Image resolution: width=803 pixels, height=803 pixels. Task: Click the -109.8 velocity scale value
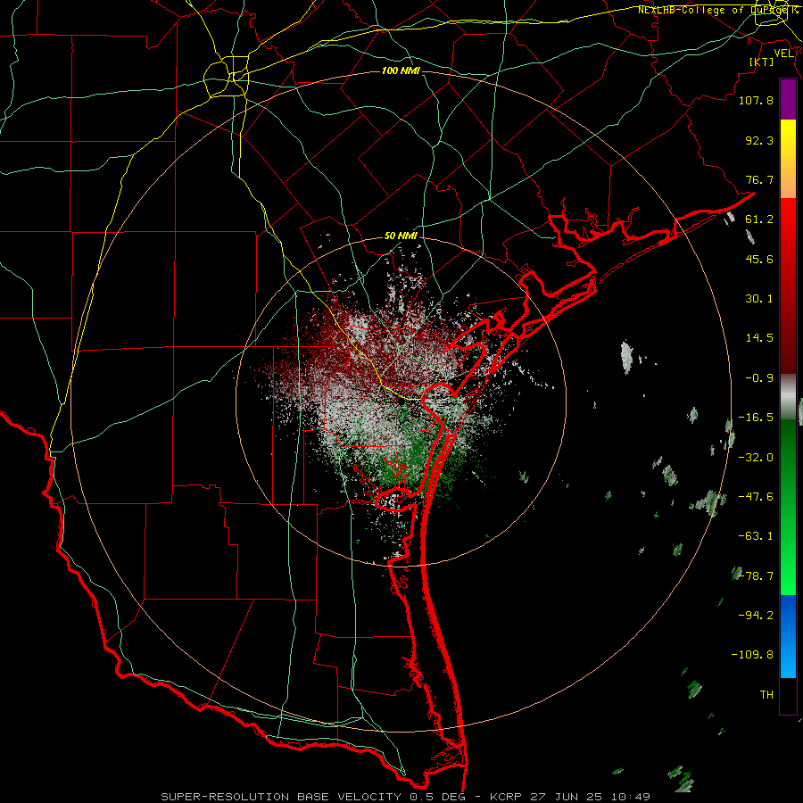(752, 655)
